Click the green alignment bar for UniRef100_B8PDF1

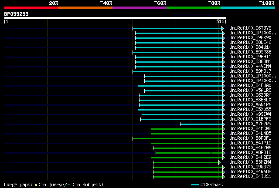(177, 138)
